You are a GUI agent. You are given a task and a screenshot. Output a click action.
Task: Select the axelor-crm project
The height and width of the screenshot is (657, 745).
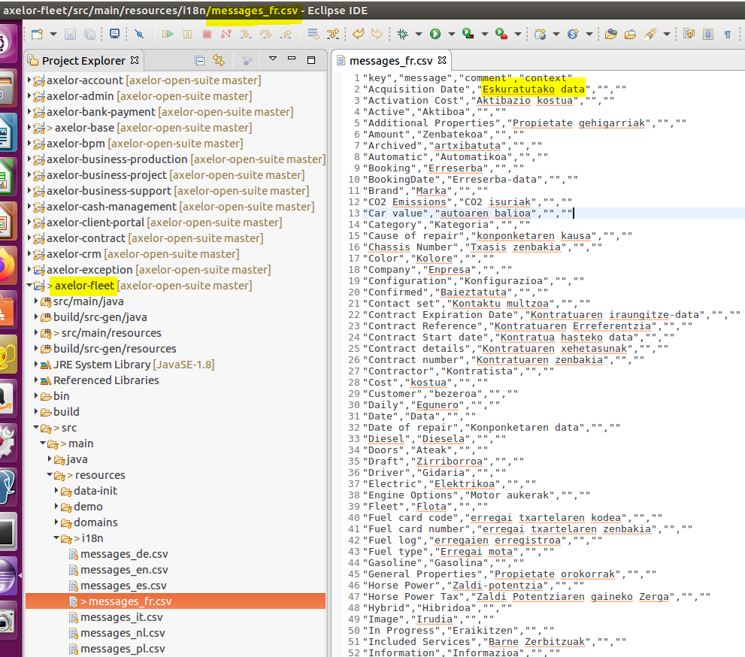click(x=136, y=254)
